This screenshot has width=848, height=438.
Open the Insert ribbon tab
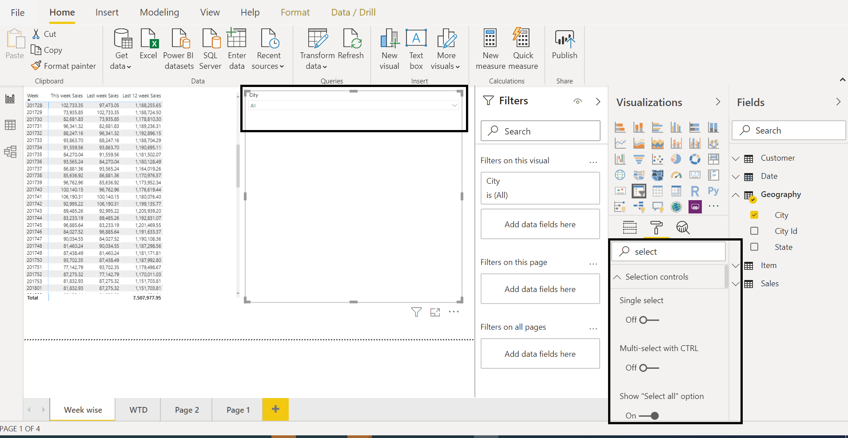[x=107, y=12]
